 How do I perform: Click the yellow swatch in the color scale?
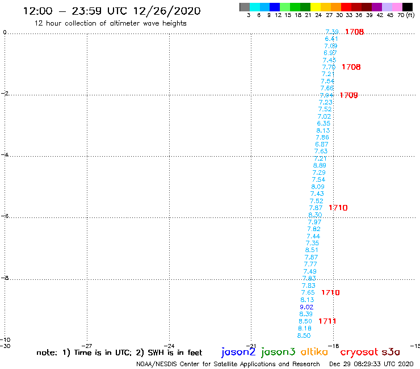316,7
